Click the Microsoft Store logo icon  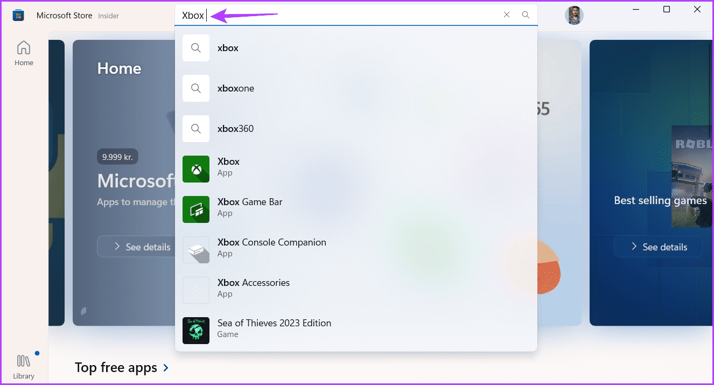tap(18, 16)
